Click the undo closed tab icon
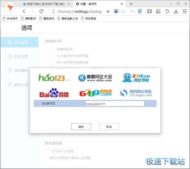 pos(167,11)
